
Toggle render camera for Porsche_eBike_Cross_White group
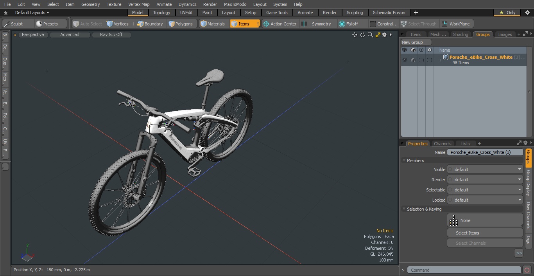413,60
